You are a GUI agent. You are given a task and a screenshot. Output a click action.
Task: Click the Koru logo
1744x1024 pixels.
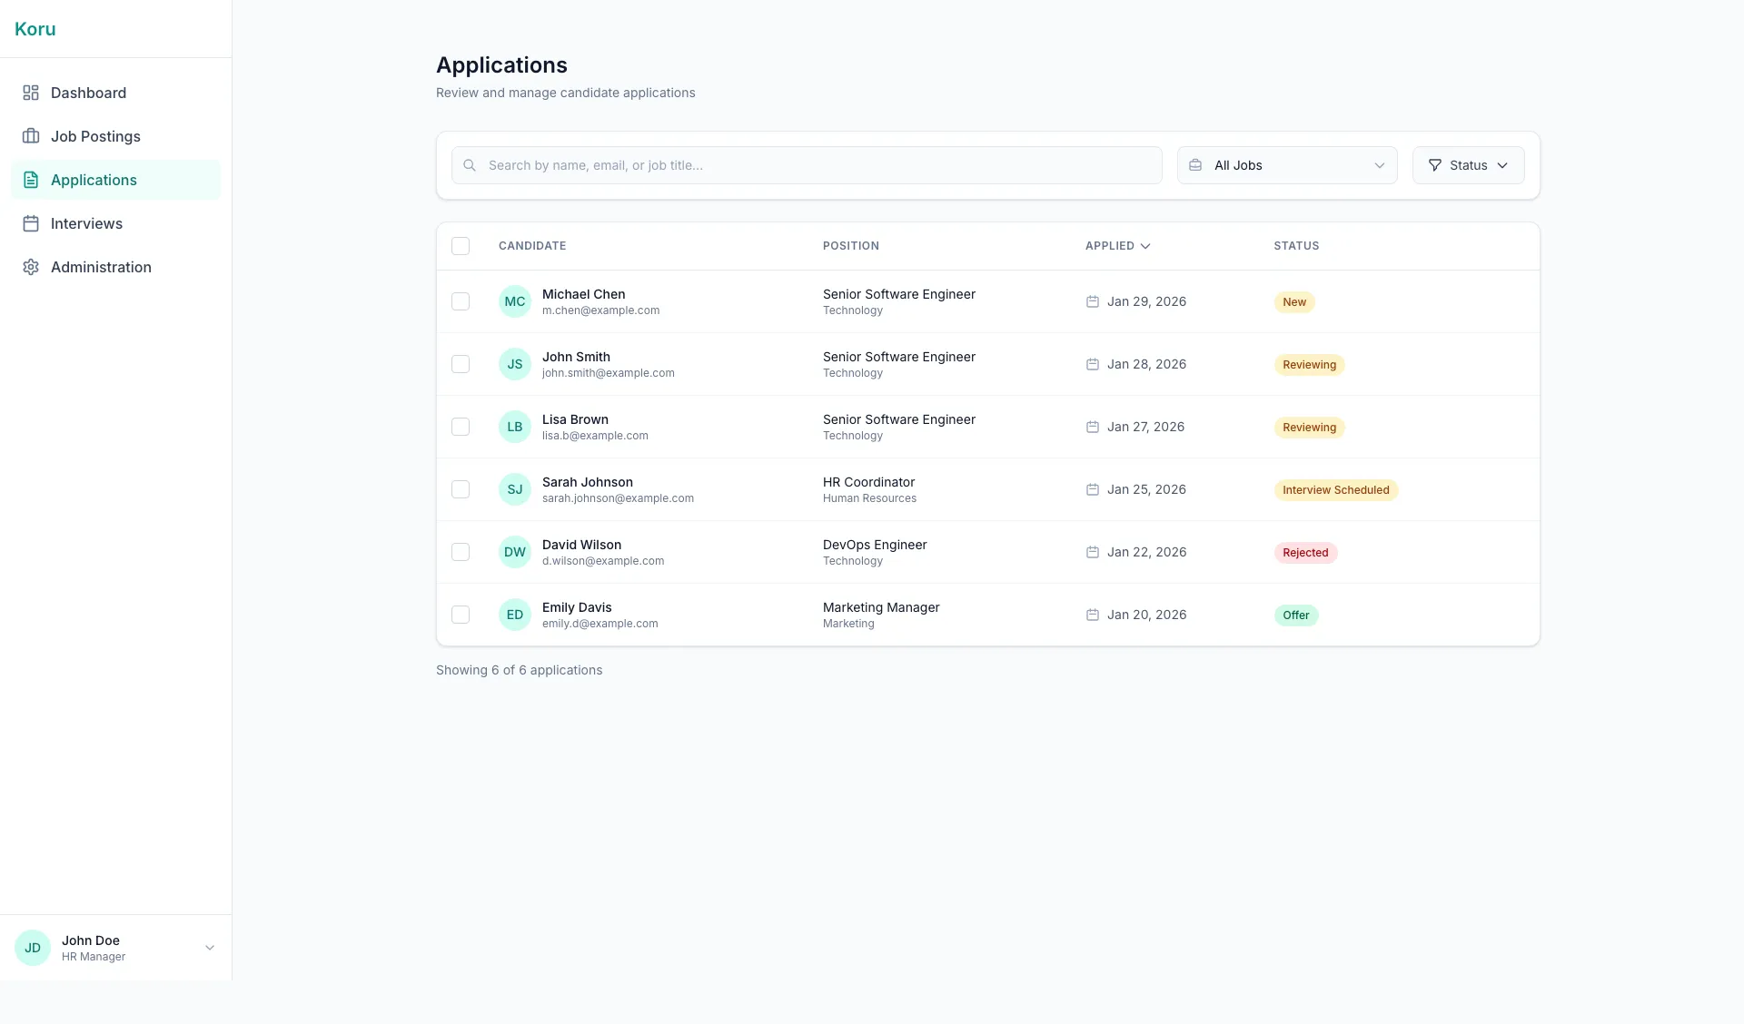(35, 29)
